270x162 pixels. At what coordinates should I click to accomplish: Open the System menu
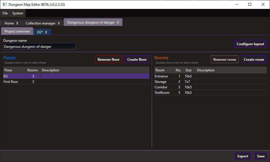tap(18, 13)
